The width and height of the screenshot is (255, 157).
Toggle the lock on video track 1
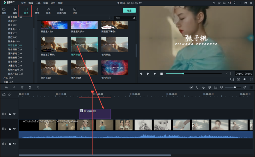tap(10, 129)
